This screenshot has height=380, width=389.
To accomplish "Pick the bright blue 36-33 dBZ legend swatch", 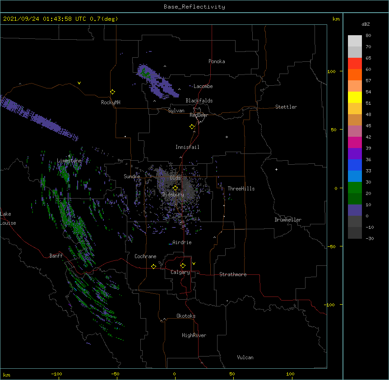I will [355, 165].
